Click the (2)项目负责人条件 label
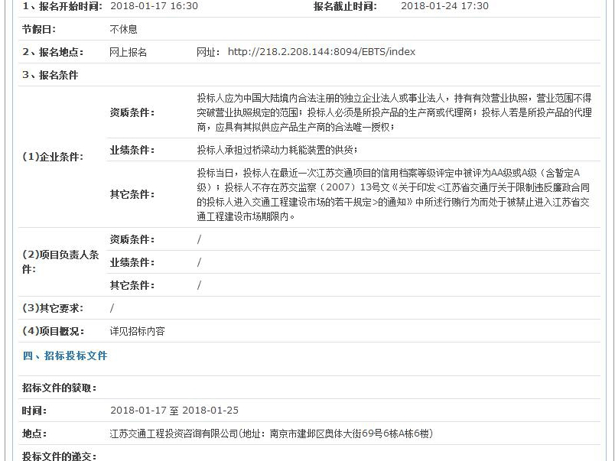 60,262
